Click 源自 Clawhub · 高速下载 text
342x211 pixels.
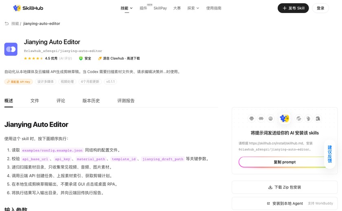(x=121, y=58)
